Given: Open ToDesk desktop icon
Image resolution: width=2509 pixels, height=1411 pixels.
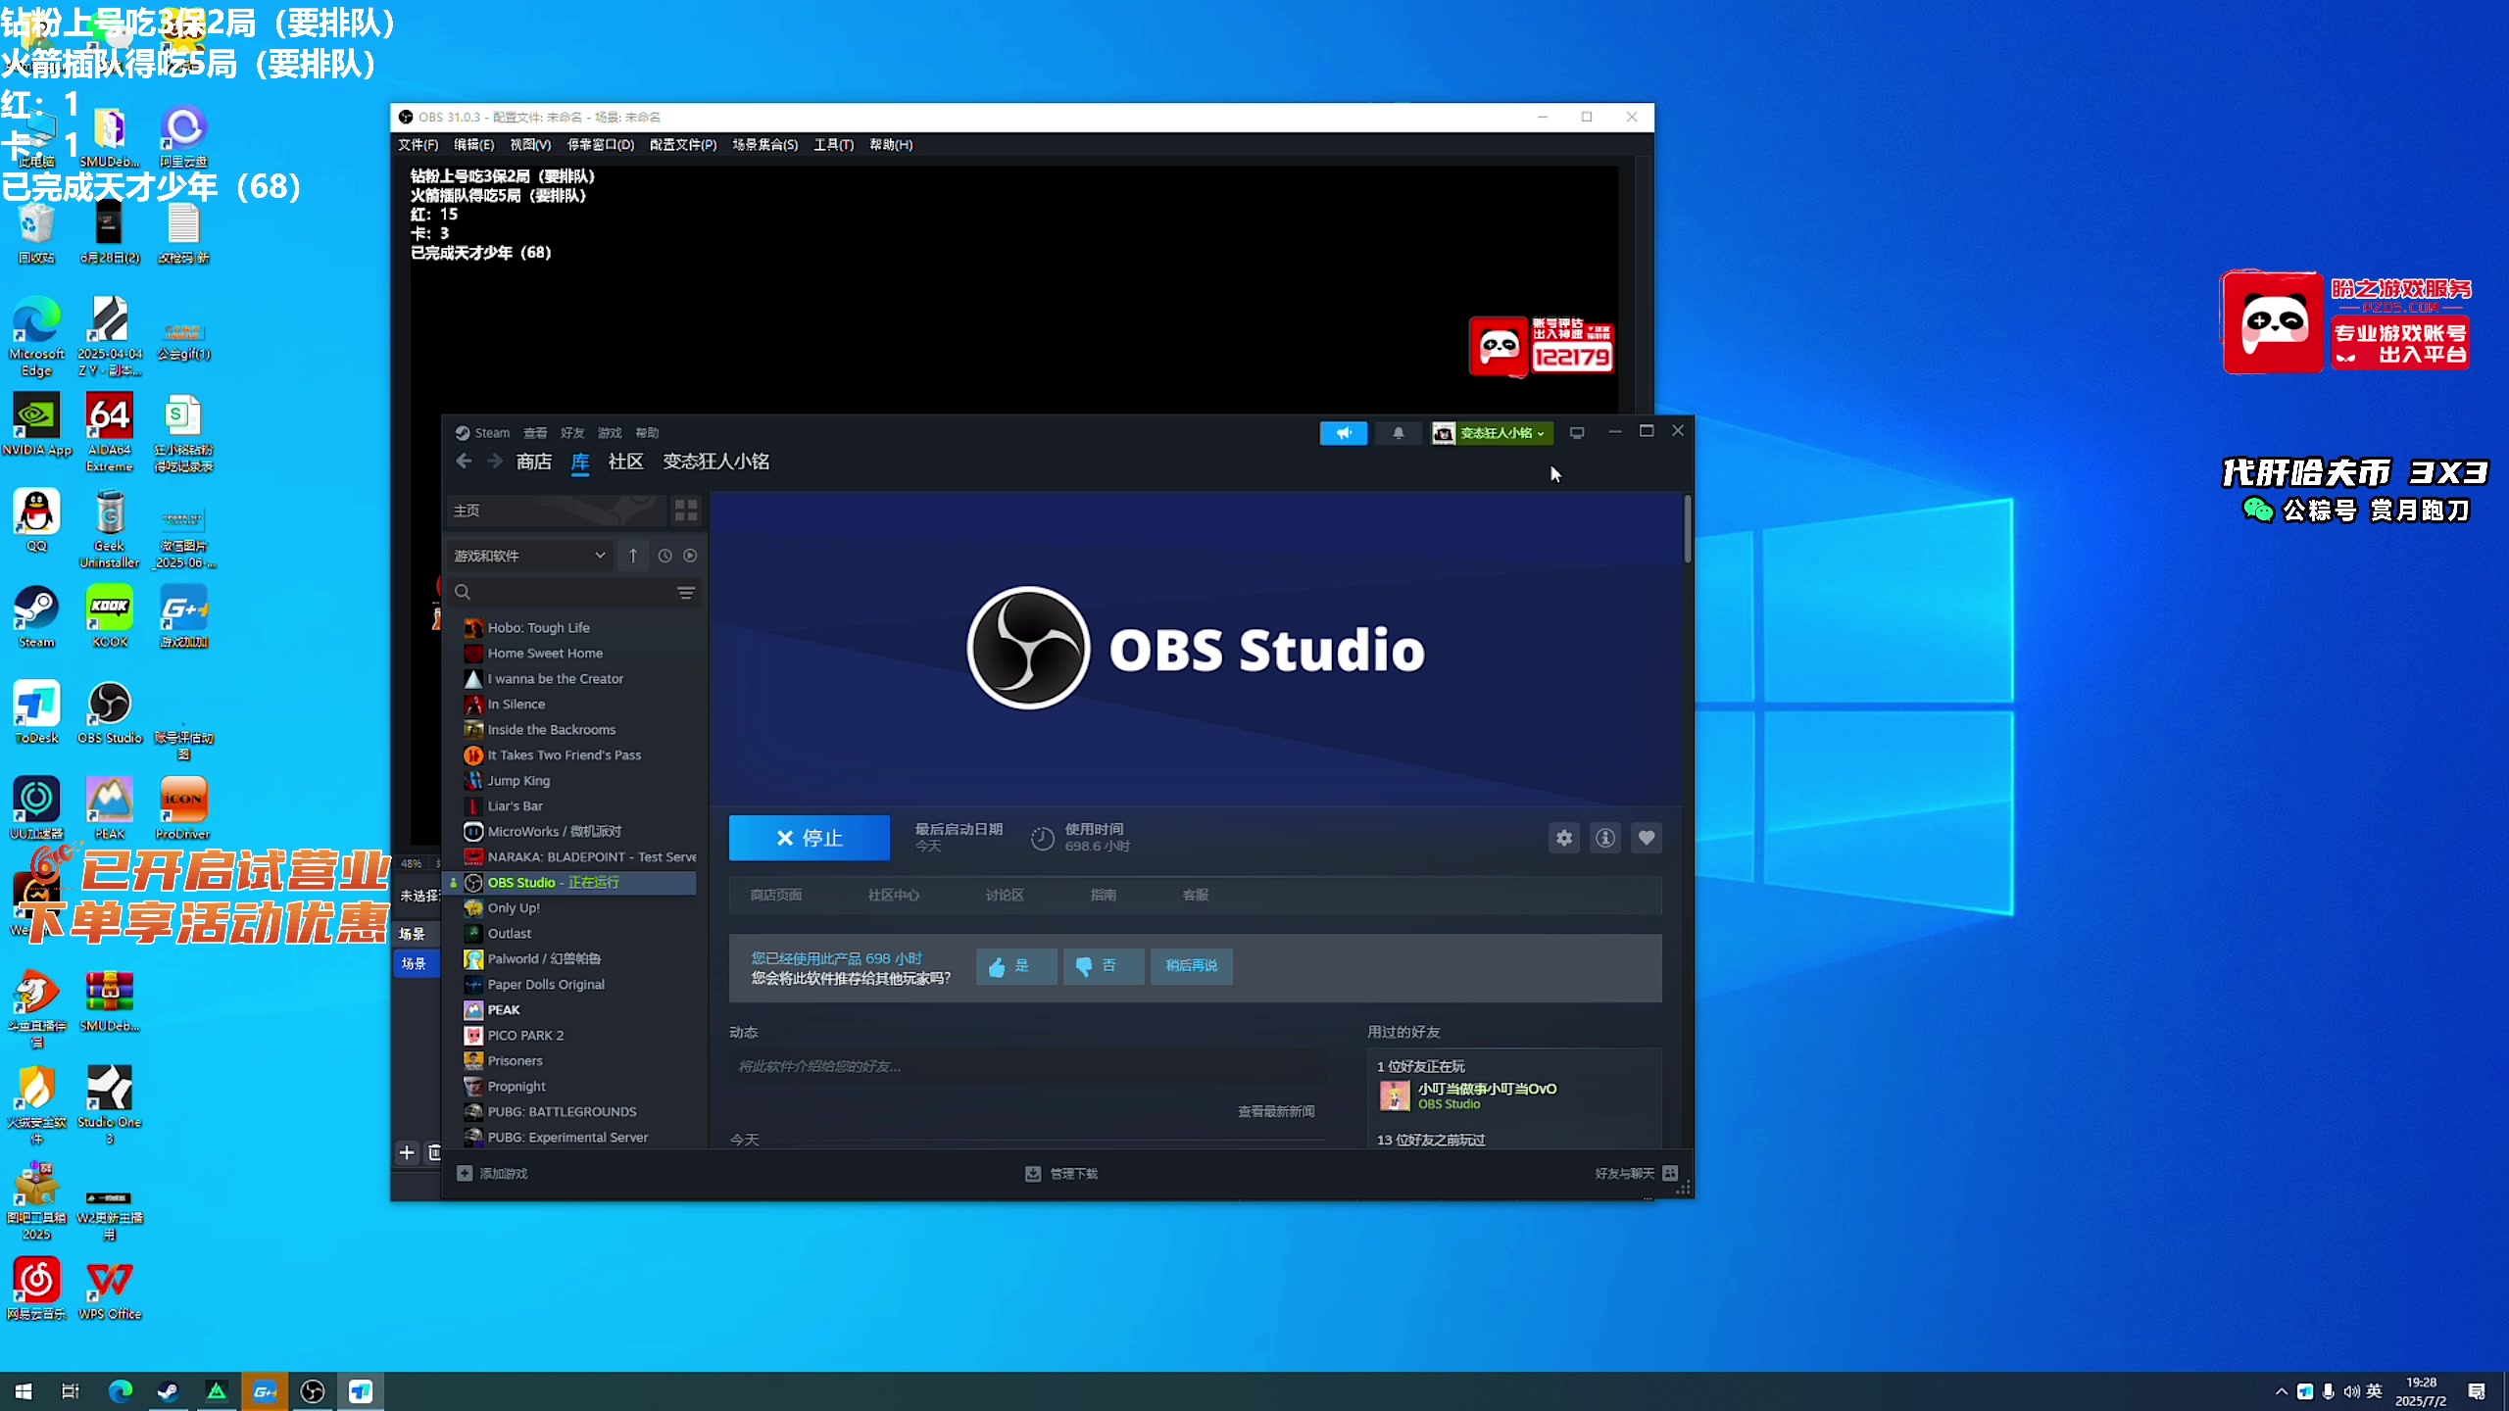Looking at the screenshot, I should (36, 712).
